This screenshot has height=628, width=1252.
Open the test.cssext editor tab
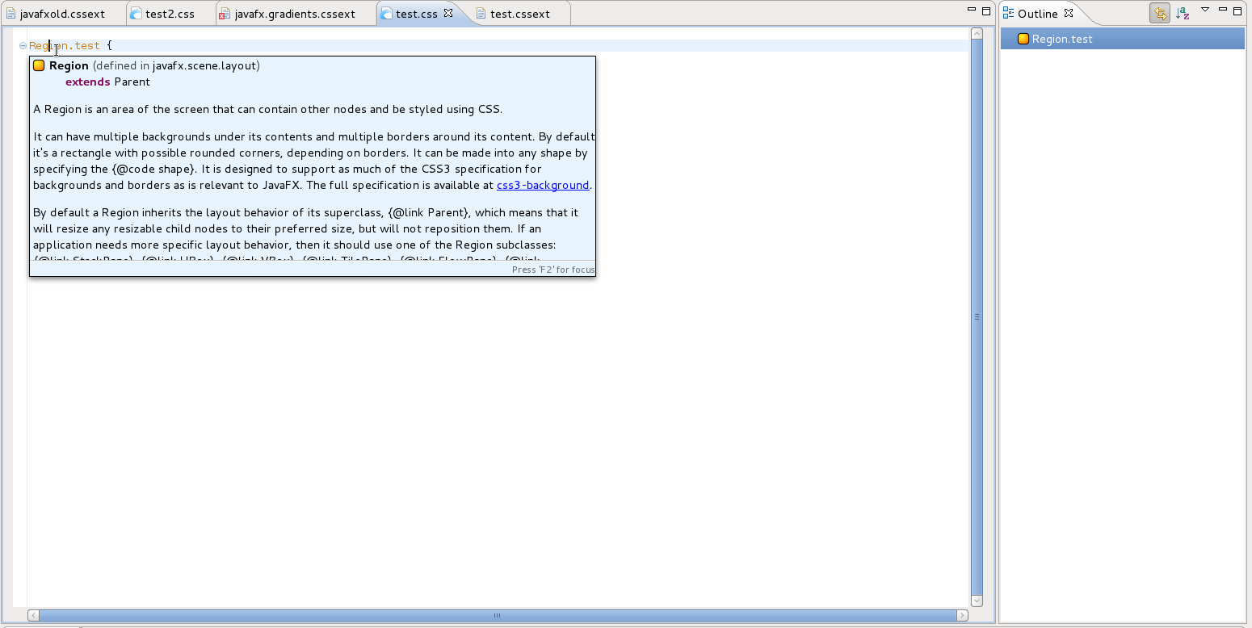click(x=519, y=14)
